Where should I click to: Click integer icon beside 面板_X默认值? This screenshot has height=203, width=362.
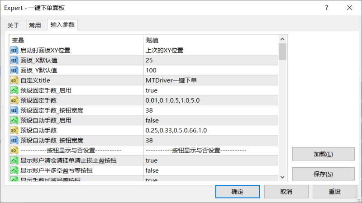pyautogui.click(x=14, y=61)
